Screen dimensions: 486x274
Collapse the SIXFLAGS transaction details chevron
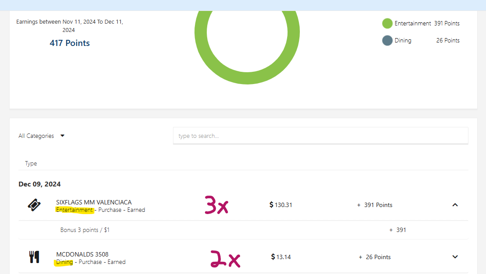(455, 204)
